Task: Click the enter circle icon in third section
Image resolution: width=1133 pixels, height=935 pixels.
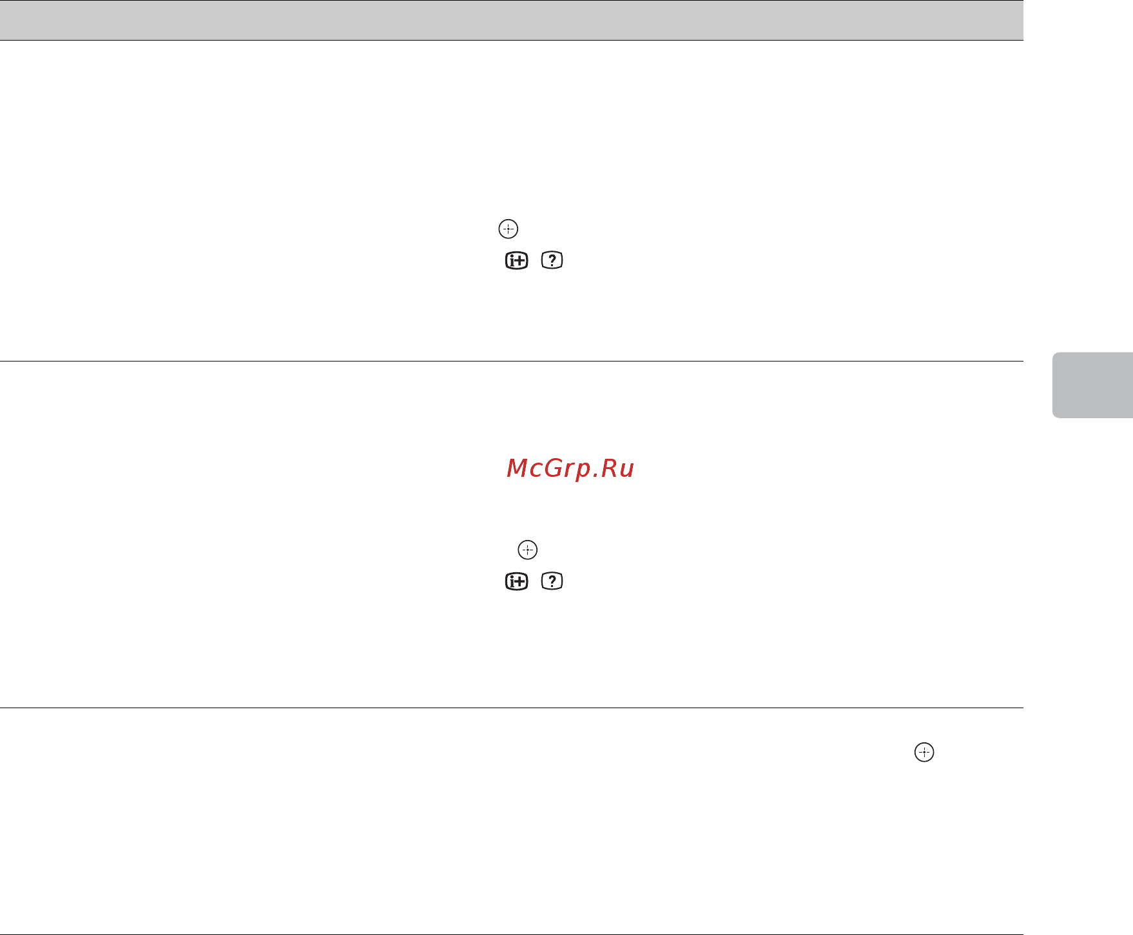Action: tap(924, 753)
